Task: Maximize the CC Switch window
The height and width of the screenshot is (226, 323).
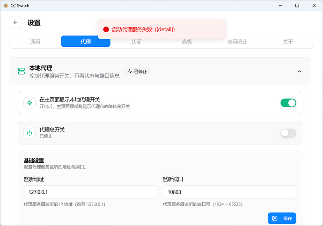Action: coord(297,5)
